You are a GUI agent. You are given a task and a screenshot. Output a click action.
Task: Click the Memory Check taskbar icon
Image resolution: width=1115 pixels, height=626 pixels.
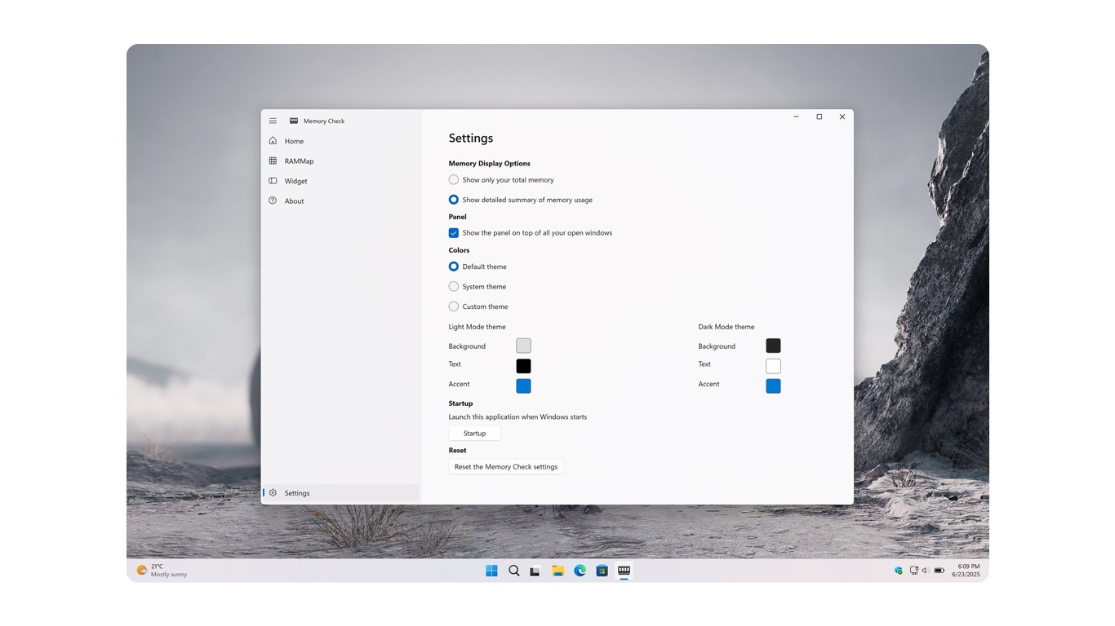(624, 571)
